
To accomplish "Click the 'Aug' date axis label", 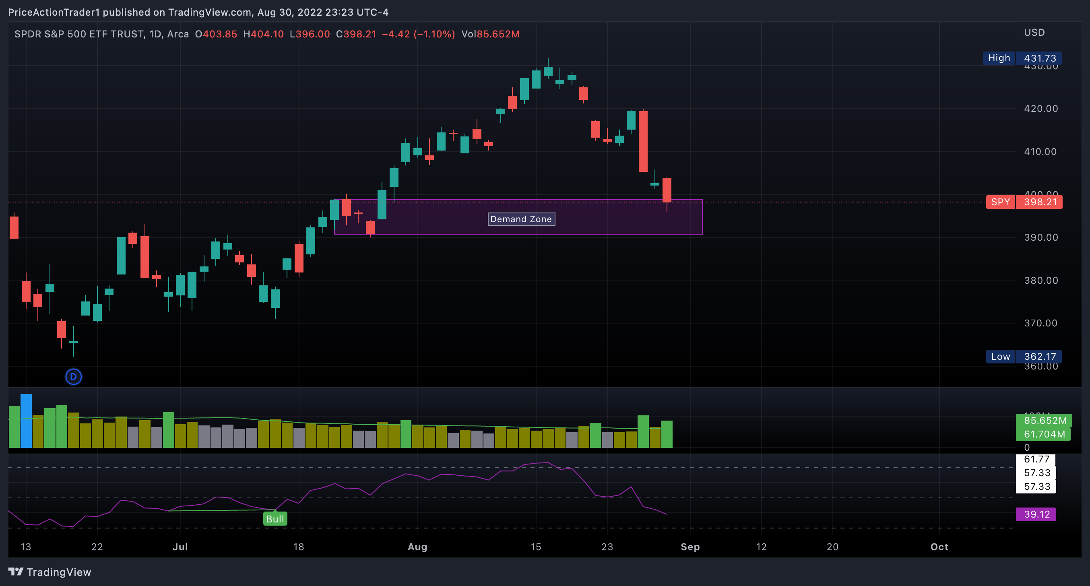I will coord(417,547).
